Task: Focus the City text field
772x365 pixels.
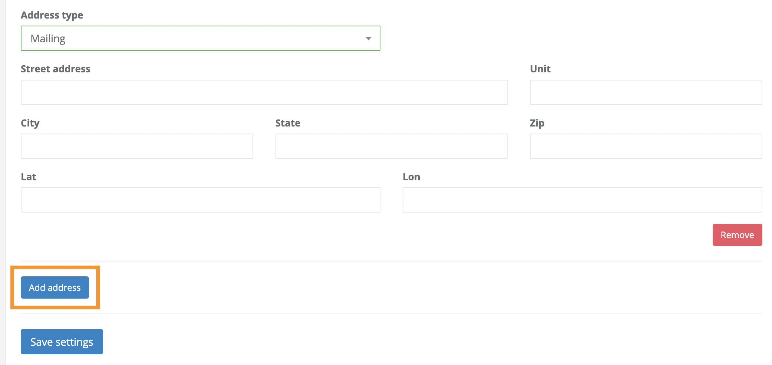Action: click(x=137, y=146)
